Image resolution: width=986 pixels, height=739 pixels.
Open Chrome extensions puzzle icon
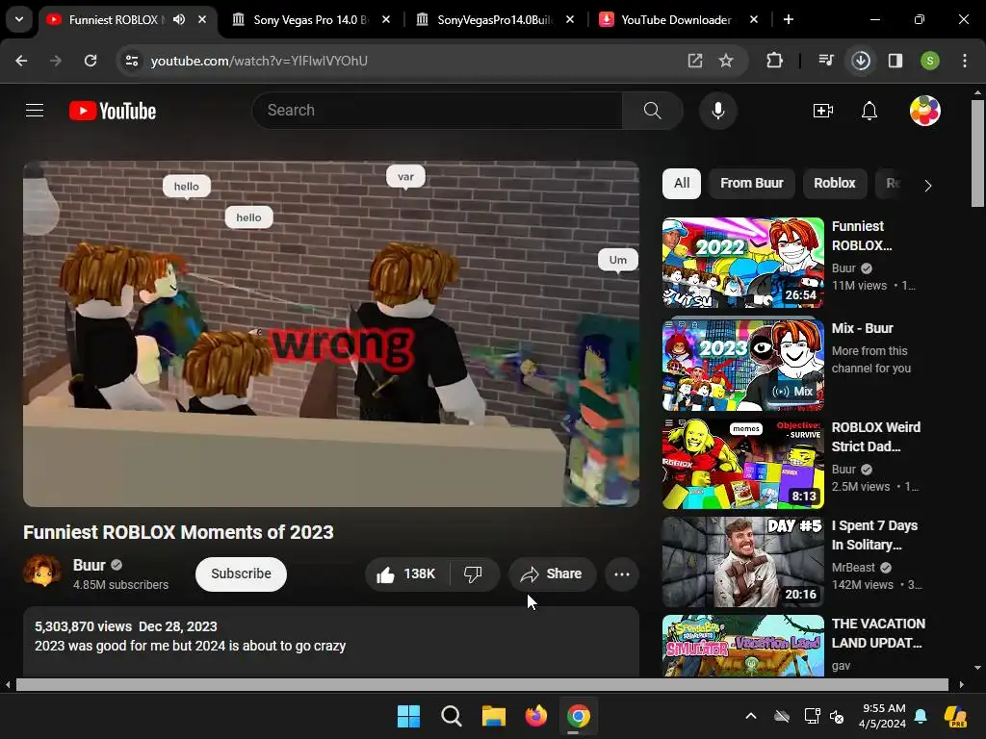coord(774,61)
